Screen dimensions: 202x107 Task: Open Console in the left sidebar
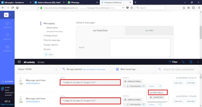click(x=7, y=48)
